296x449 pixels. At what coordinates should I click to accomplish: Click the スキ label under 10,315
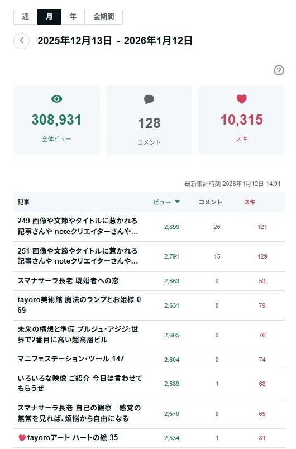coord(242,139)
